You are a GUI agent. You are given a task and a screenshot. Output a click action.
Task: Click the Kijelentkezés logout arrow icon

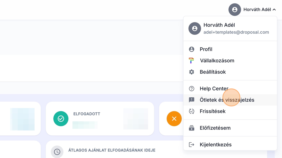192,145
